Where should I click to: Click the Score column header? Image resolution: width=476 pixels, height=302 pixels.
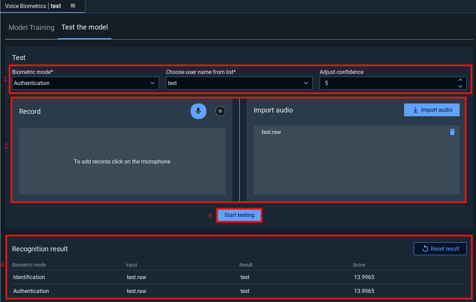(359, 265)
